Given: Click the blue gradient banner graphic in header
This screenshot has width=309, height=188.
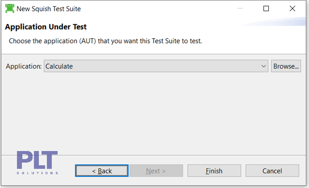Looking at the screenshot, I should (275, 21).
